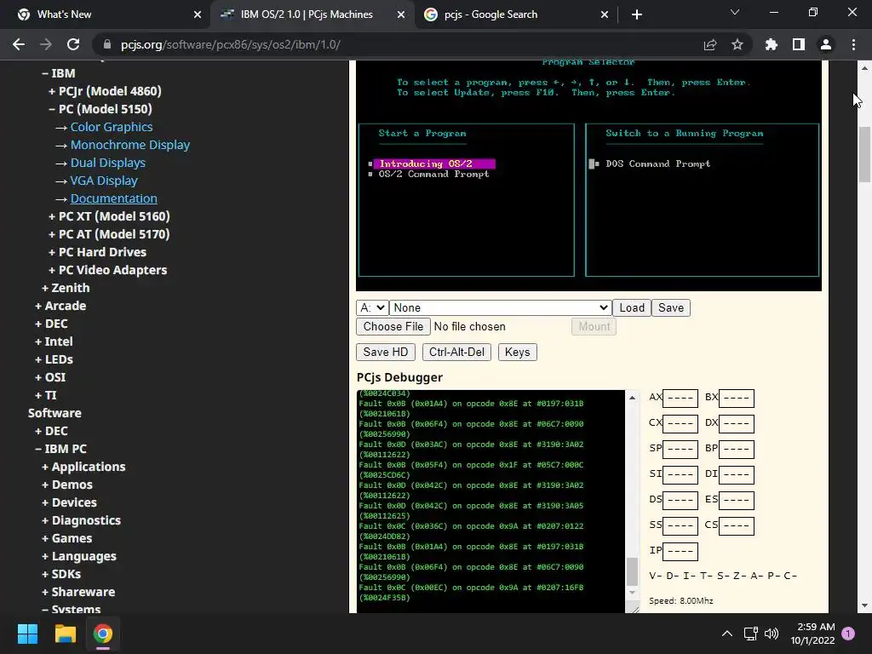Collapse the IBM tree section
This screenshot has height=654, width=872.
(x=59, y=73)
